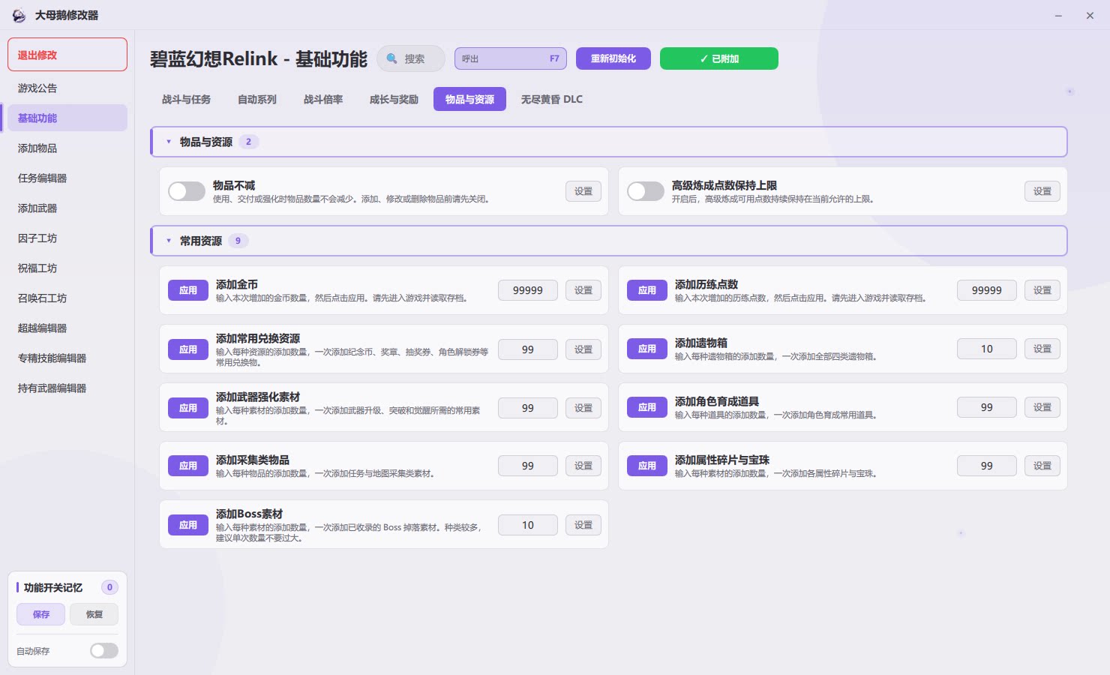Open the 无尽黄昏 DLC tab

coord(552,99)
